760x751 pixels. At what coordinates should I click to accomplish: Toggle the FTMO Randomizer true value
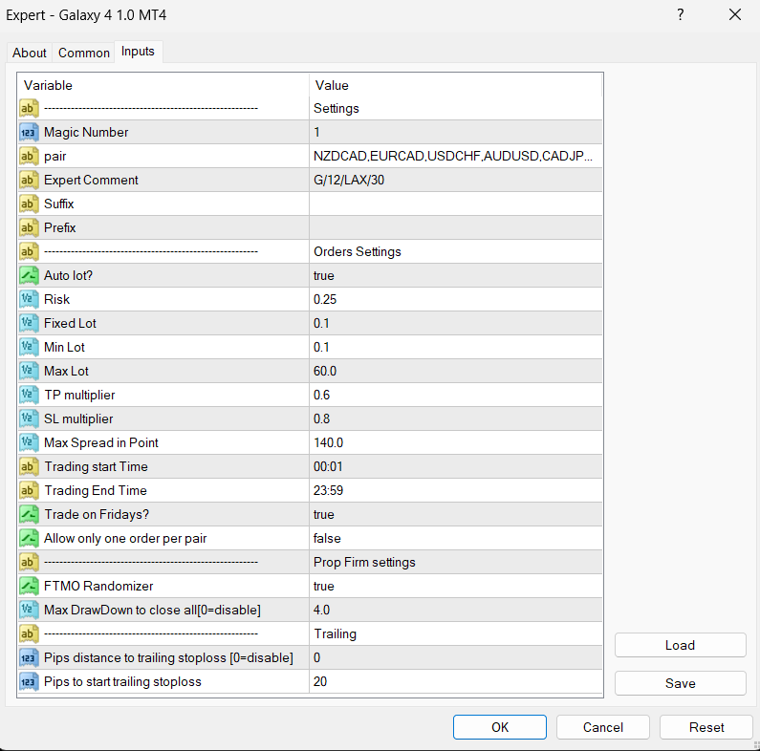pos(455,586)
